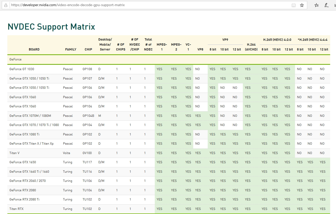Screen dimensions: 336x214
Task: Click the TU116 chip cell
Action: [87, 172]
